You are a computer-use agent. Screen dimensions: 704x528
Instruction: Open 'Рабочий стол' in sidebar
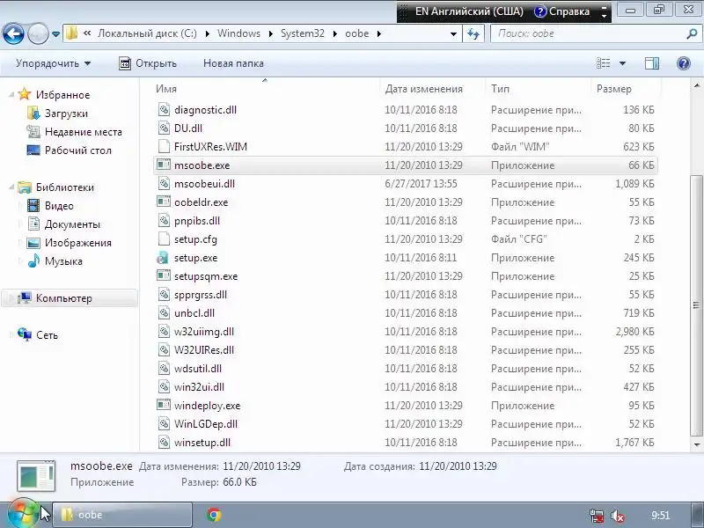coord(77,150)
